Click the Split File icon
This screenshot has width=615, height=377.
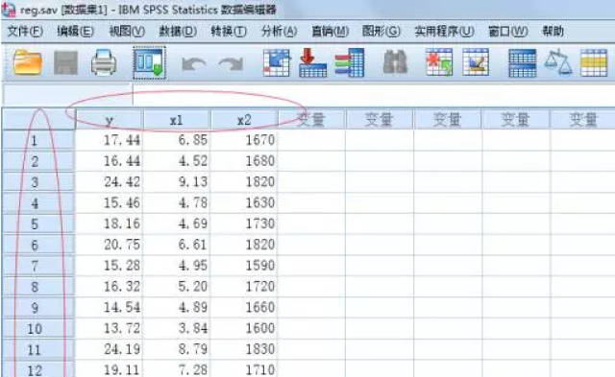click(523, 62)
